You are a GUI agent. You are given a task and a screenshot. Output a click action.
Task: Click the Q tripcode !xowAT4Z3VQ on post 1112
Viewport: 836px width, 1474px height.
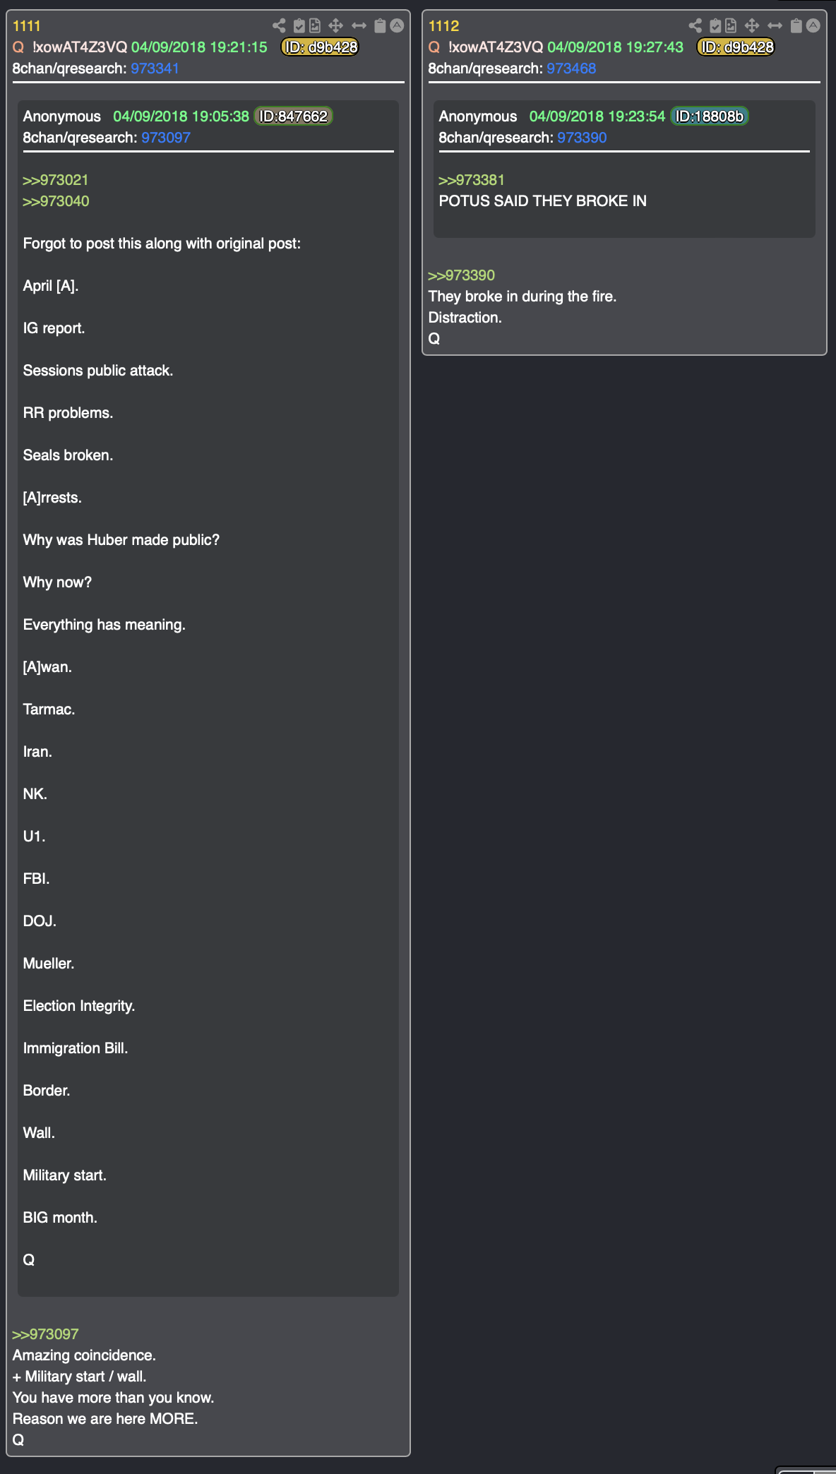(x=496, y=47)
